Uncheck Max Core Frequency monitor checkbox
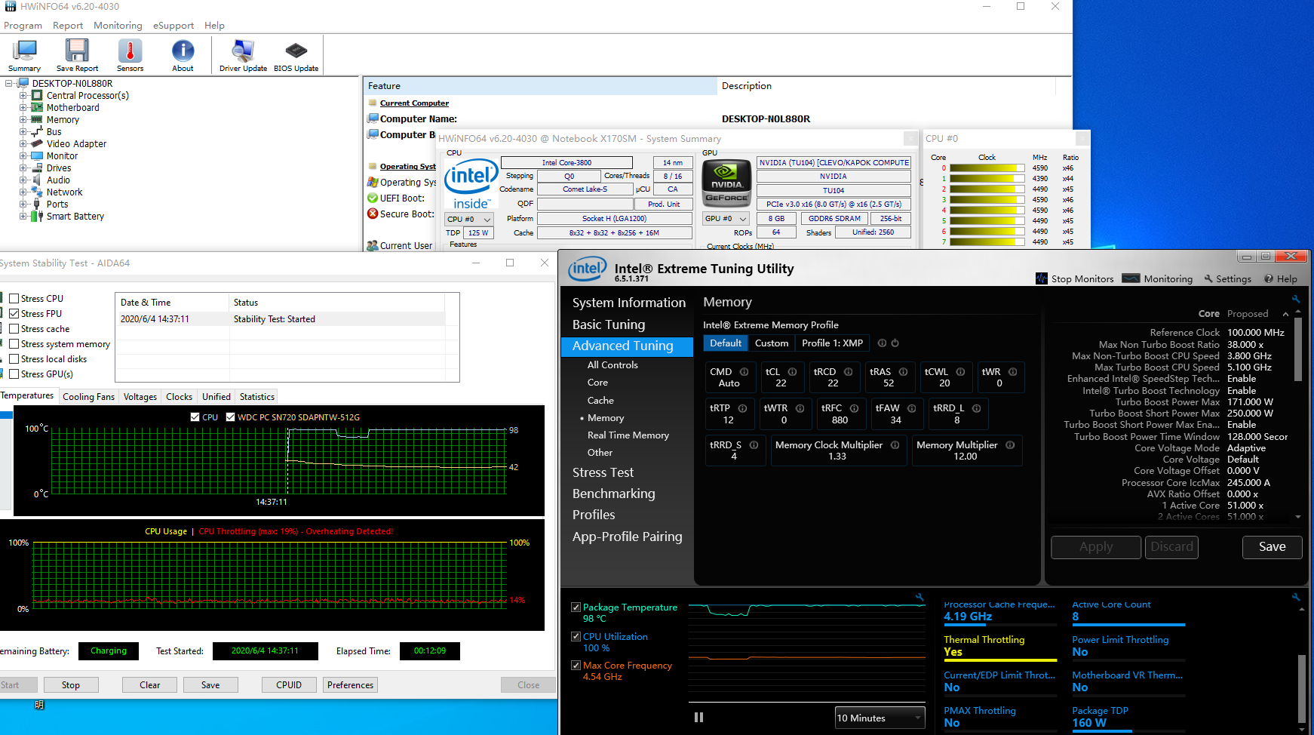This screenshot has height=735, width=1314. [x=576, y=666]
